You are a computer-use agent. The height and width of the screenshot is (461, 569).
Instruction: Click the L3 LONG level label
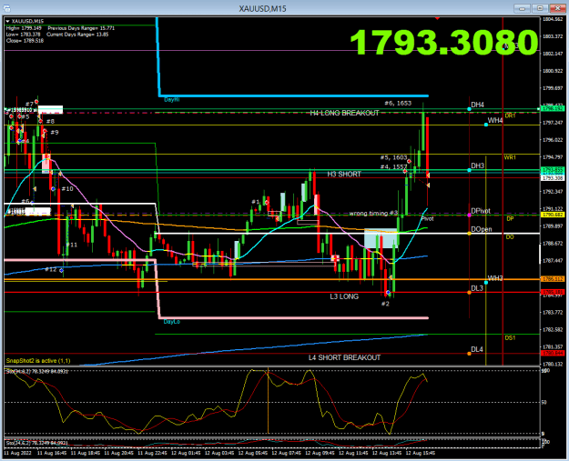click(x=344, y=296)
